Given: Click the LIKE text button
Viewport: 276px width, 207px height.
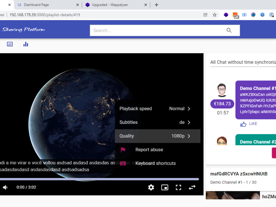Looking at the screenshot, I should point(253,124).
